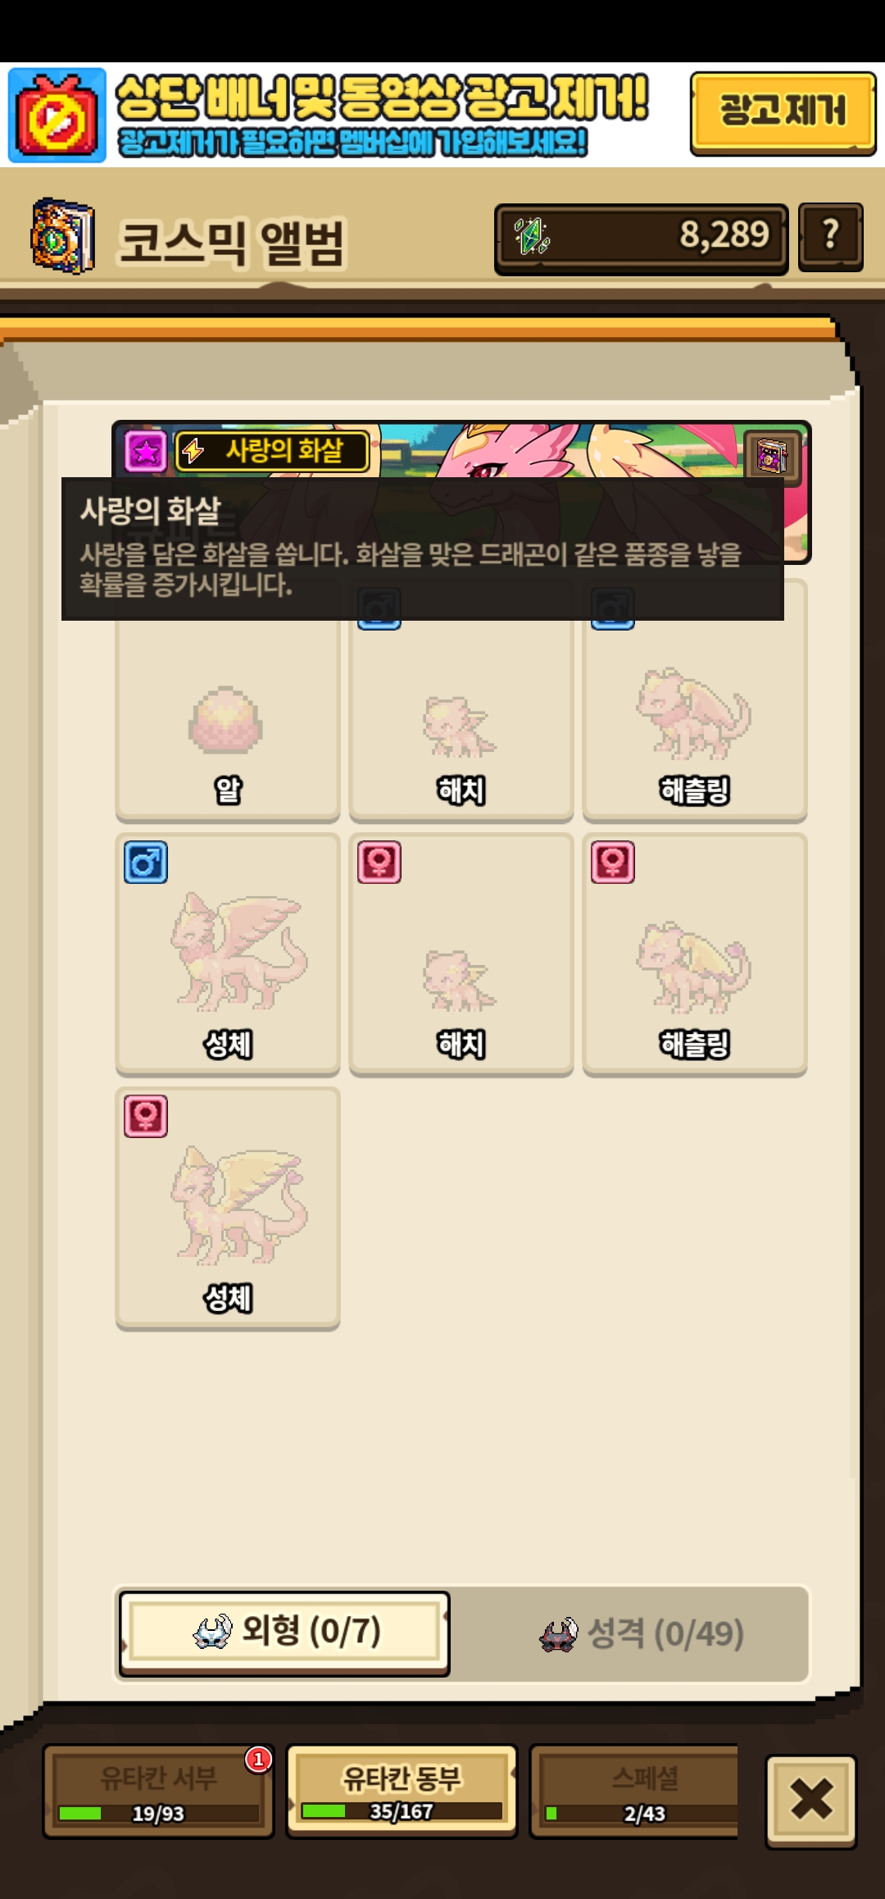Tap the female symbol on bottom adult card
This screenshot has width=885, height=1899.
pos(146,1116)
